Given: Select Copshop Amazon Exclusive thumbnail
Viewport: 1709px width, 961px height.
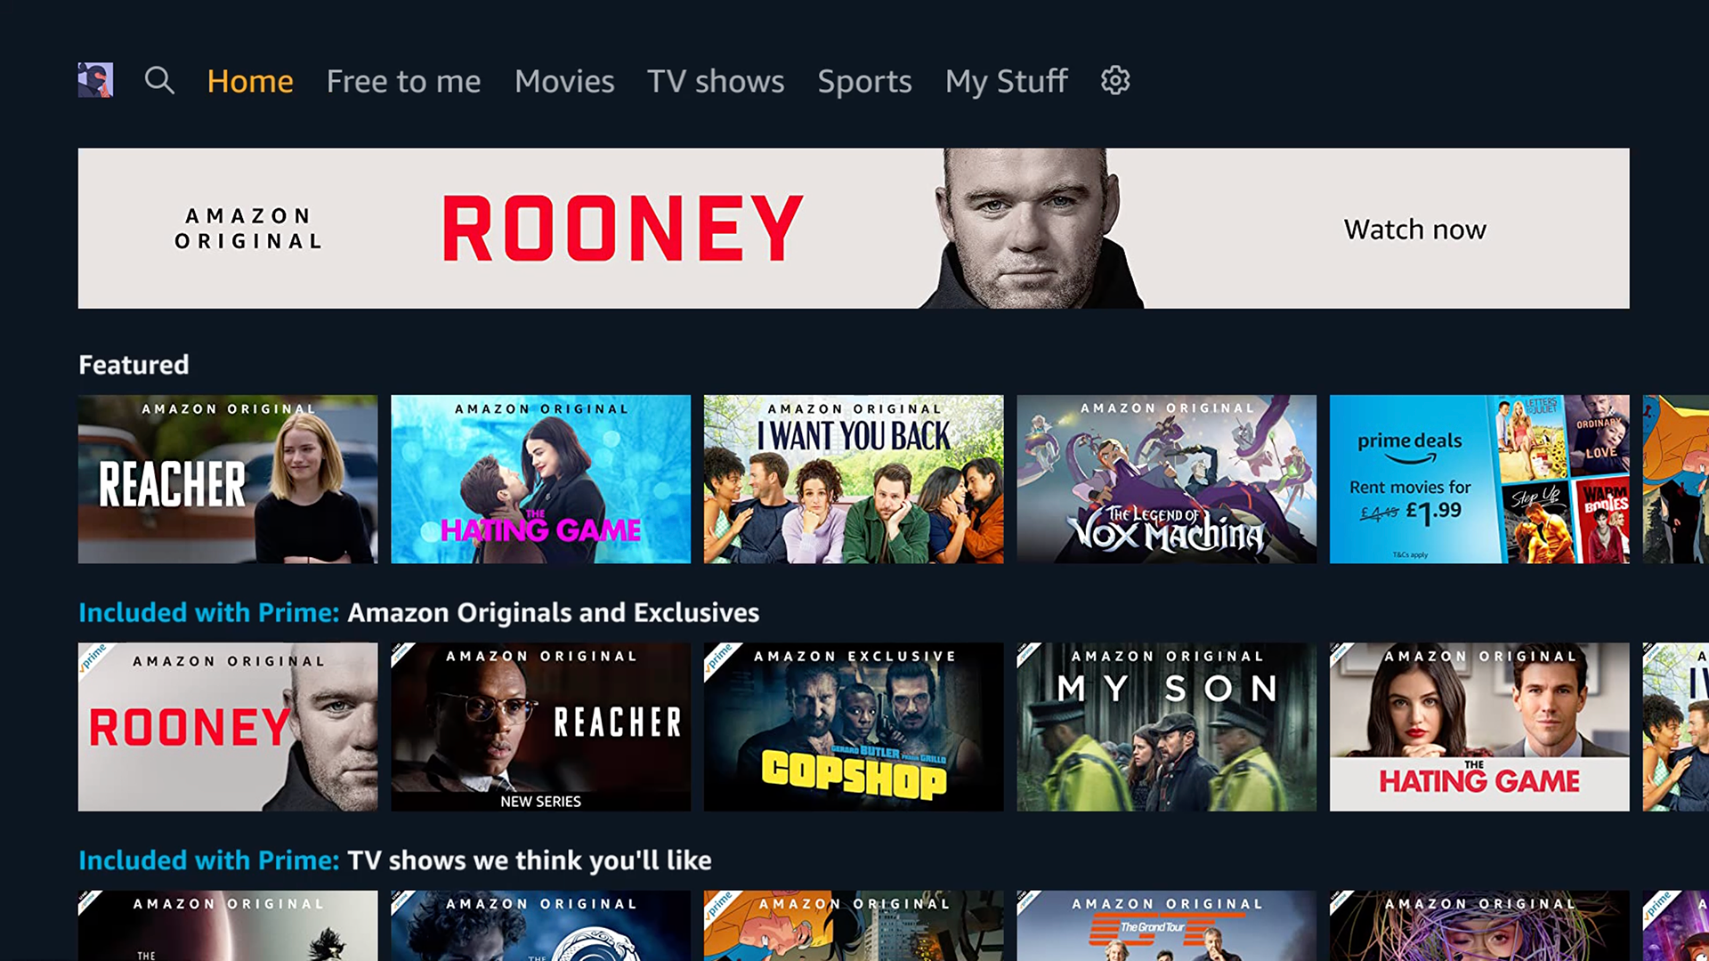Looking at the screenshot, I should pos(854,726).
